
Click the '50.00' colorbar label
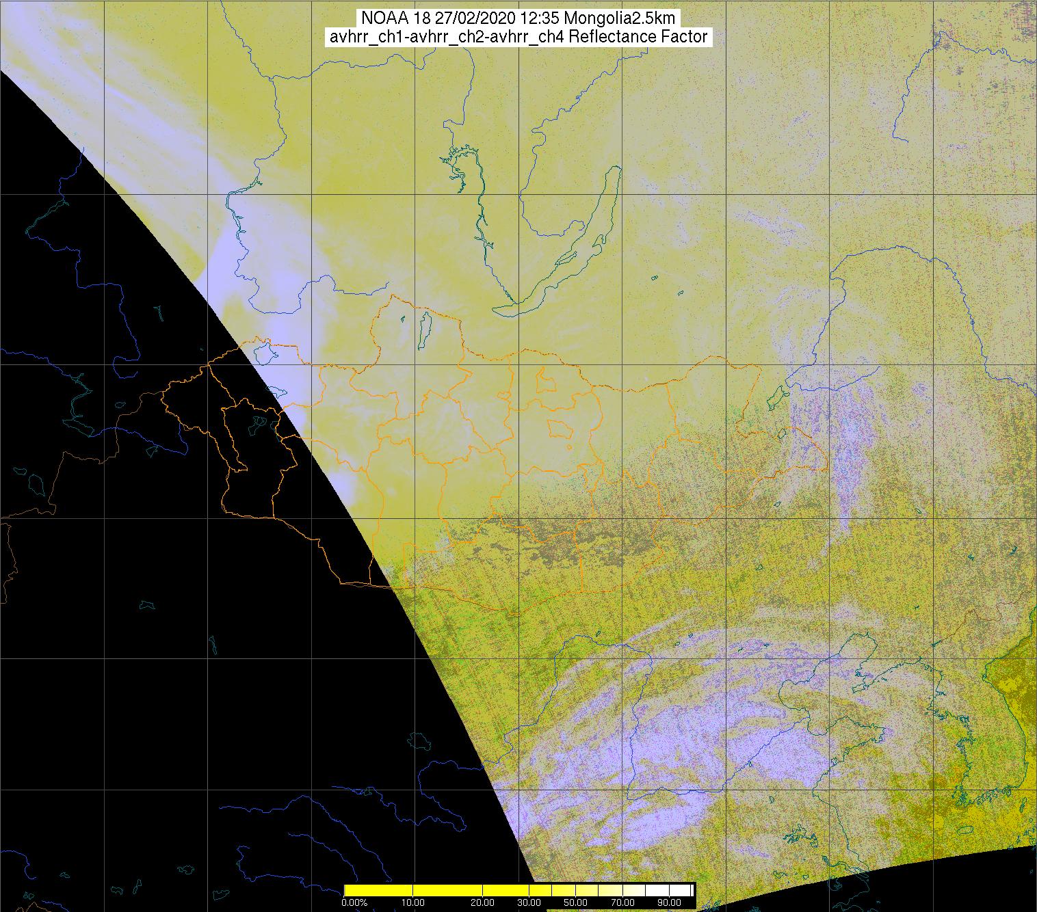pos(575,902)
